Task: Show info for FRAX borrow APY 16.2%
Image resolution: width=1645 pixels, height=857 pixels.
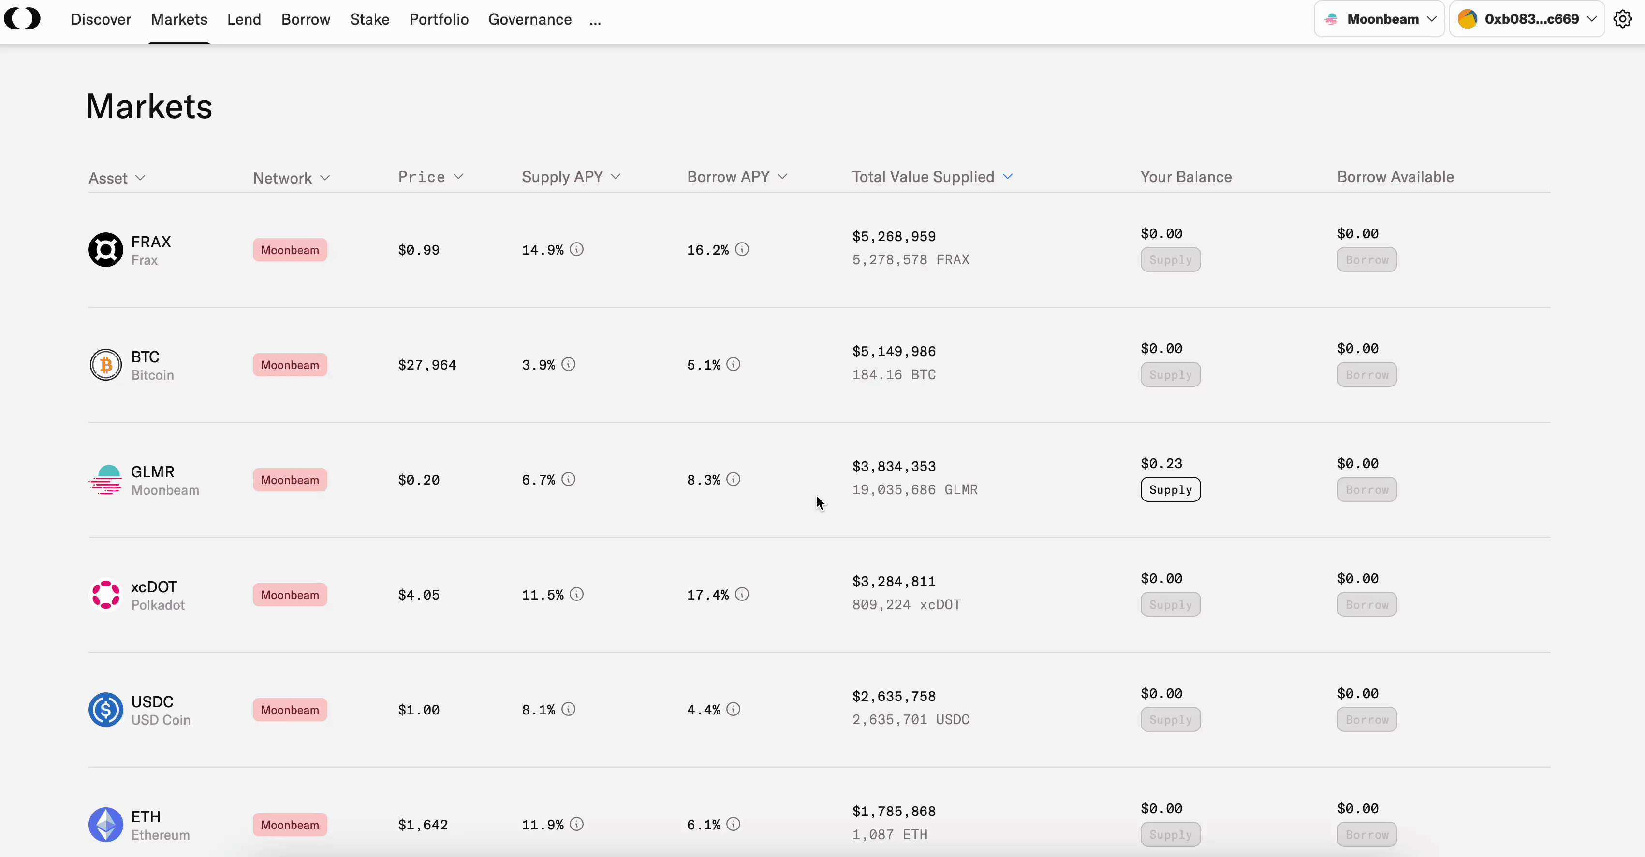Action: coord(741,249)
